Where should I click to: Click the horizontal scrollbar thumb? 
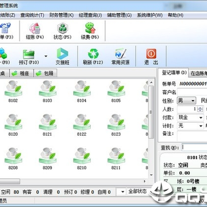coord(10,181)
